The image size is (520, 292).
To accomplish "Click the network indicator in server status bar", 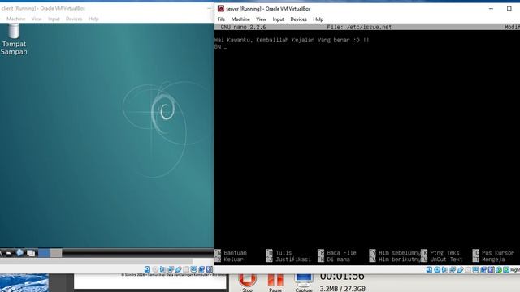I will pyautogui.click(x=453, y=269).
